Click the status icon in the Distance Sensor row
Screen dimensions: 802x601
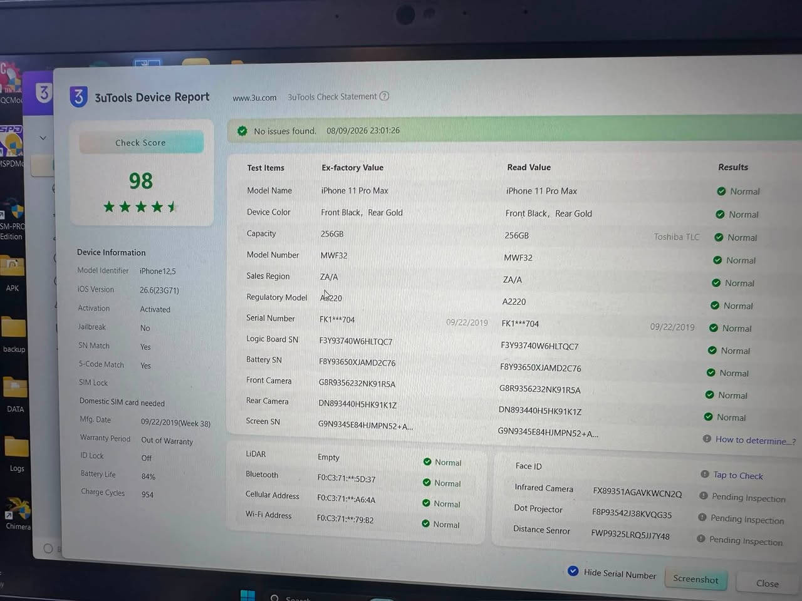(x=701, y=538)
